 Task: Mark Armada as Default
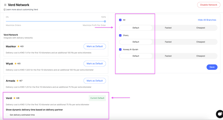95,81
